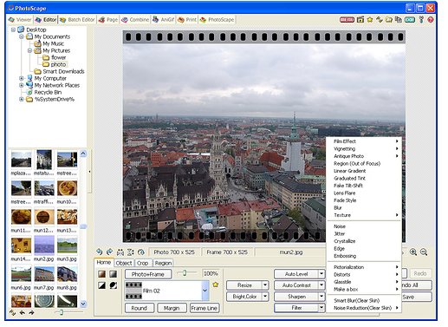Click the Photo+Frame button
The height and width of the screenshot is (327, 448).
click(148, 274)
